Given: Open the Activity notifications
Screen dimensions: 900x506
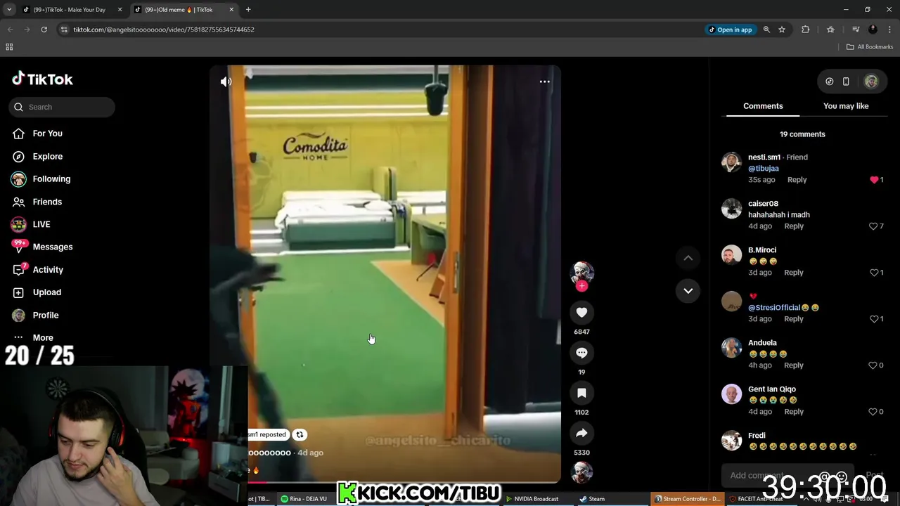Looking at the screenshot, I should point(48,270).
